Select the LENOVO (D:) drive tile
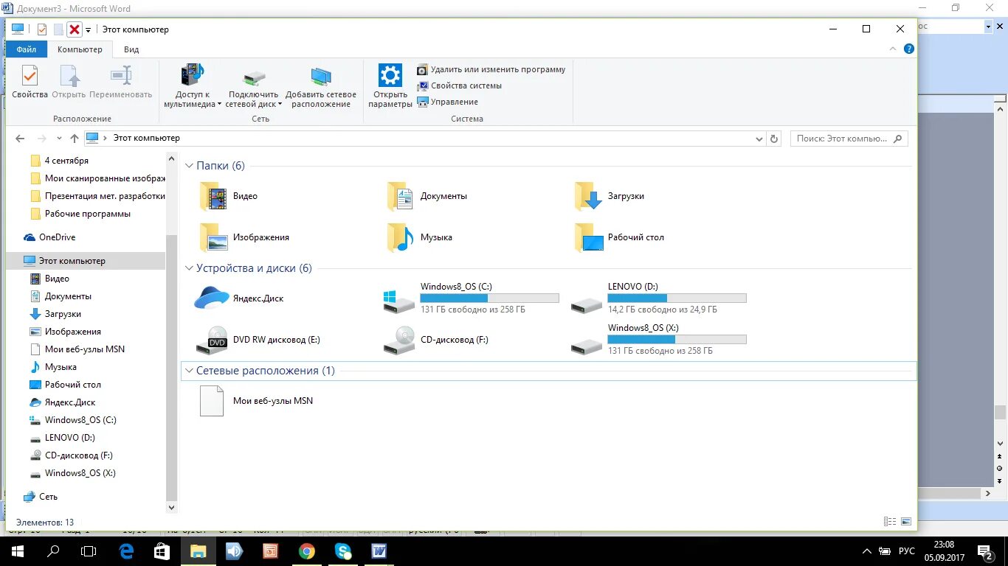The height and width of the screenshot is (566, 1008). click(658, 298)
